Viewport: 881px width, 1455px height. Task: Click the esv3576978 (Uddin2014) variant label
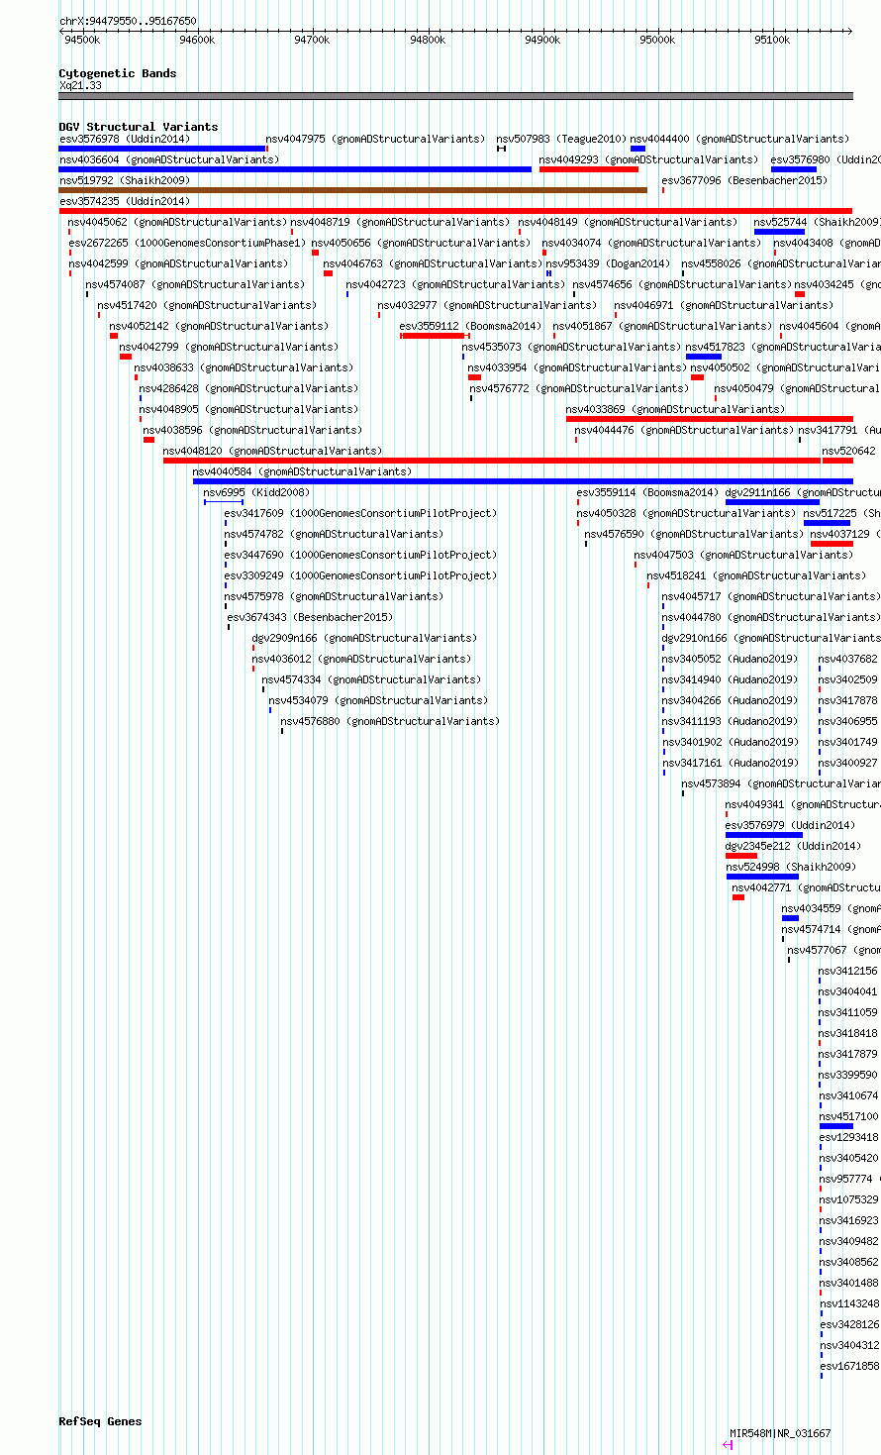tap(124, 139)
